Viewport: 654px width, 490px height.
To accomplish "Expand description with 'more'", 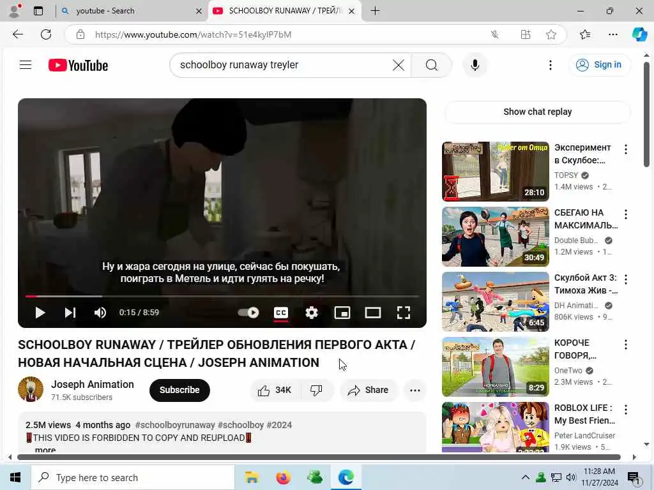I will (x=45, y=450).
